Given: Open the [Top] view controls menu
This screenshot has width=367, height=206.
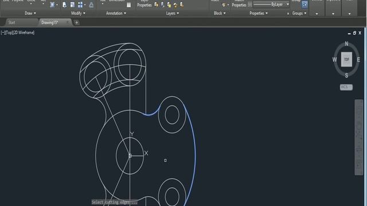Looking at the screenshot, I should (x=9, y=33).
